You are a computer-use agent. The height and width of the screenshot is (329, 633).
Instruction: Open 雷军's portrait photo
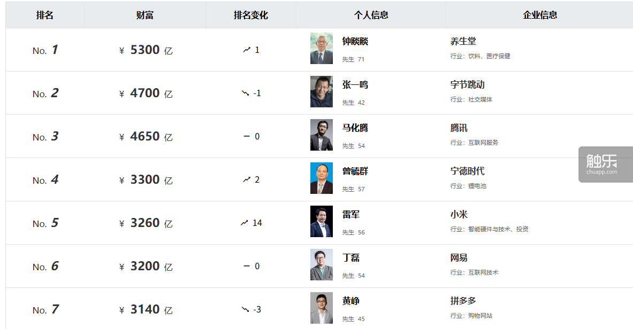321,222
